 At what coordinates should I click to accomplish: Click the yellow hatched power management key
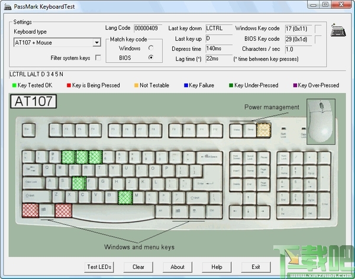coord(264,130)
